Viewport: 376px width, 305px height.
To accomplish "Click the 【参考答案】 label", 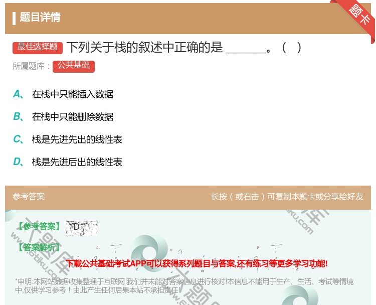I will pos(39,226).
